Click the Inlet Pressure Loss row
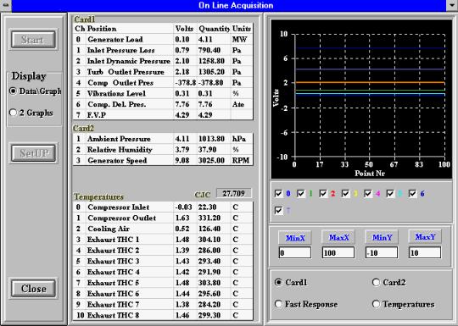The image size is (458, 326). (x=163, y=50)
